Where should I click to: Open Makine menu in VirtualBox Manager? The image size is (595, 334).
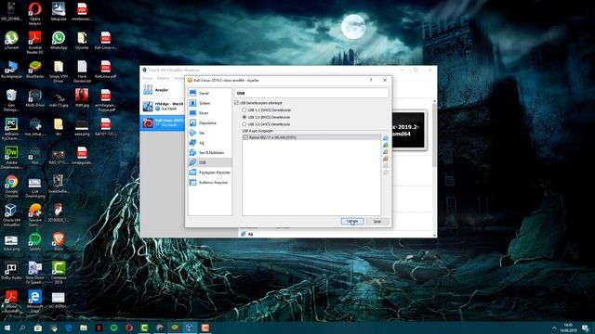[164, 78]
